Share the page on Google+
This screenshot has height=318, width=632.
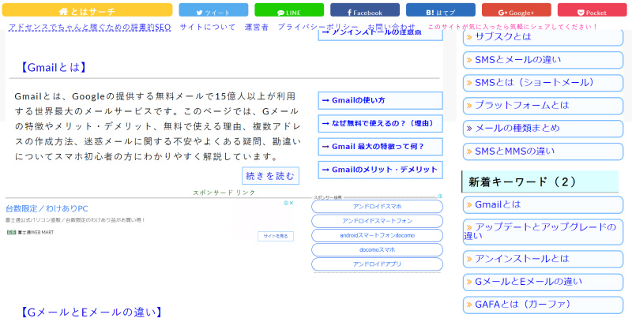click(x=516, y=11)
